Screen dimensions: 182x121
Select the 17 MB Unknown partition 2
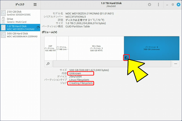coord(62,48)
